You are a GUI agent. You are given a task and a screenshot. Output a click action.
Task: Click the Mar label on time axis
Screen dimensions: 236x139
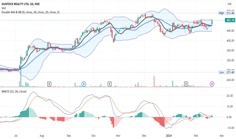pos(222,136)
